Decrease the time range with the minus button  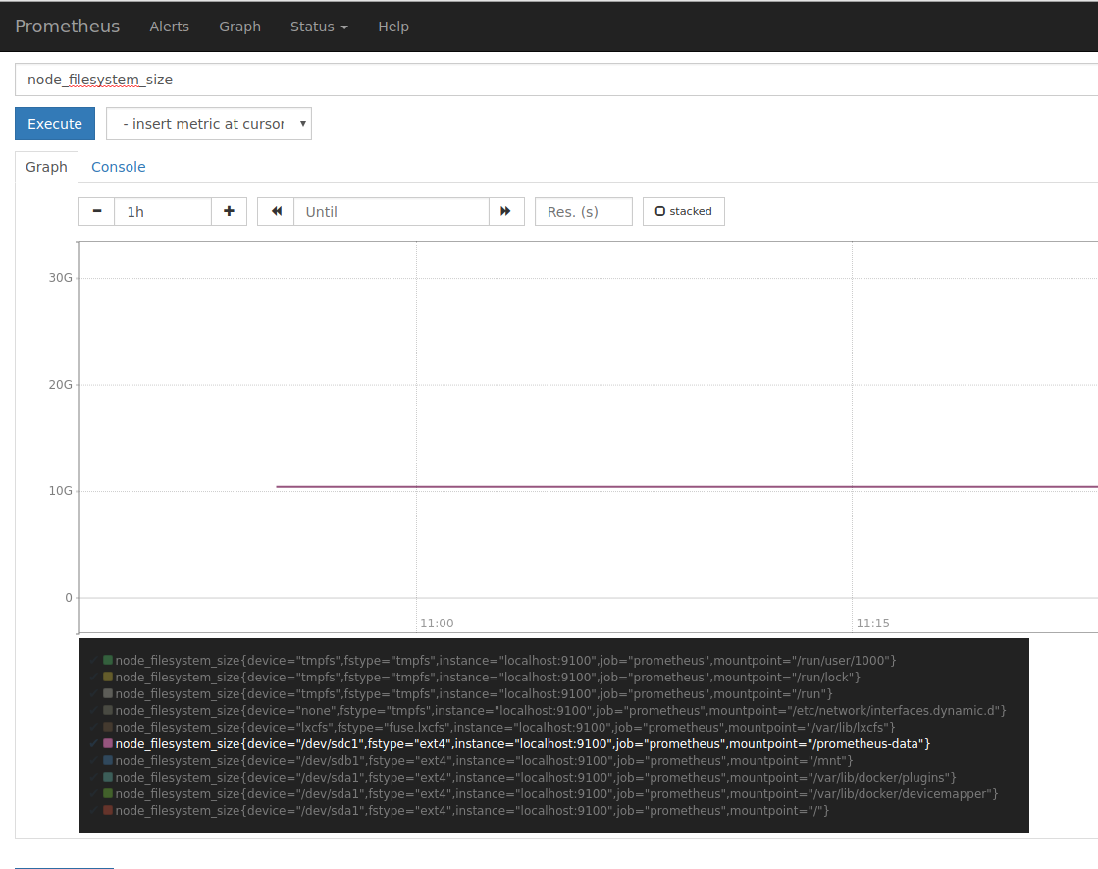click(x=96, y=212)
